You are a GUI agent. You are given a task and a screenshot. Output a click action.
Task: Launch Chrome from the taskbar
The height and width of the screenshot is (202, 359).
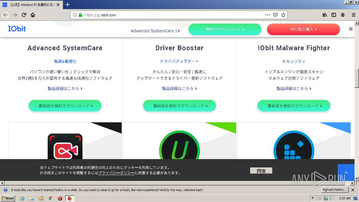50,198
